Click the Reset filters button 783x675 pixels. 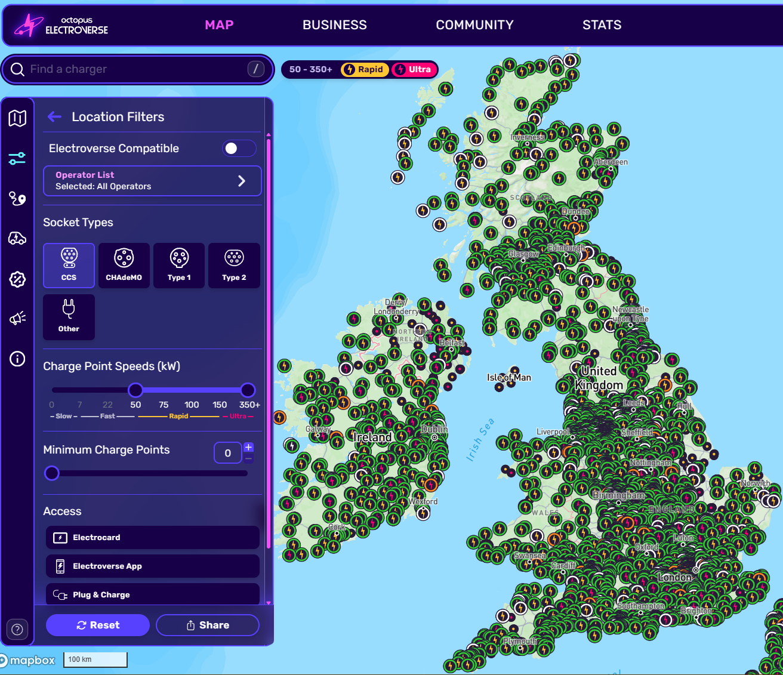97,625
